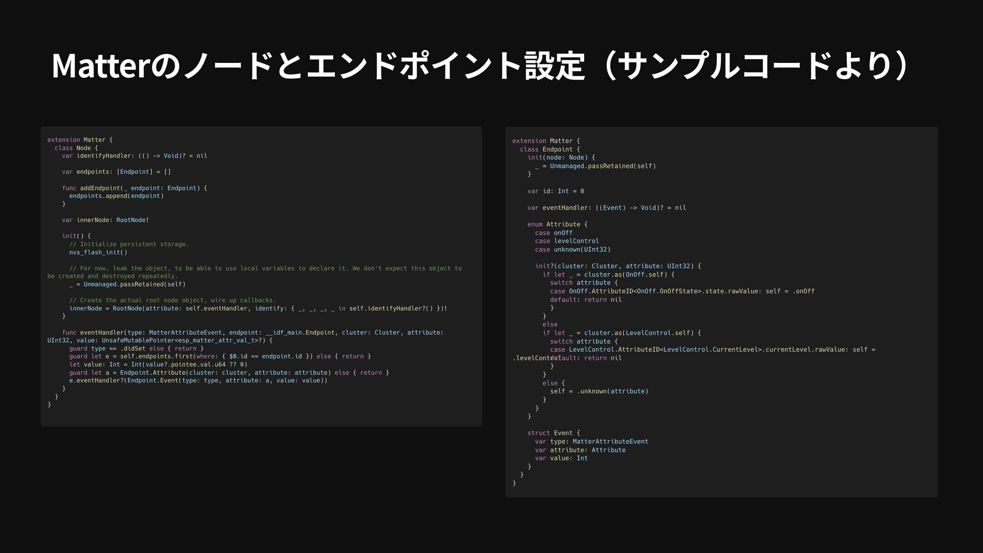Click 'var identifyHandler' line
This screenshot has width=983, height=553.
click(134, 156)
